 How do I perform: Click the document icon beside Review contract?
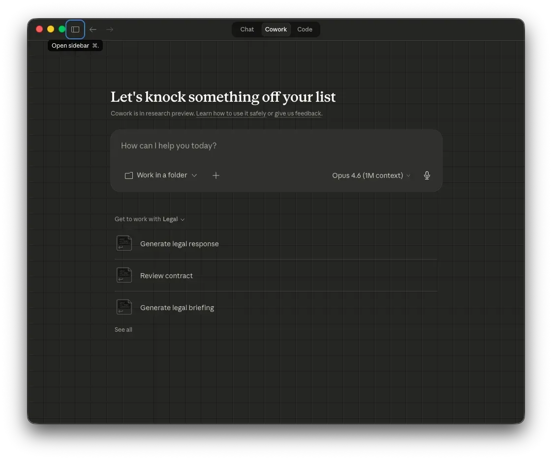[x=124, y=275]
